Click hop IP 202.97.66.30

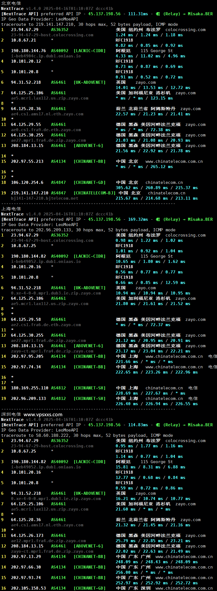(x=26, y=567)
